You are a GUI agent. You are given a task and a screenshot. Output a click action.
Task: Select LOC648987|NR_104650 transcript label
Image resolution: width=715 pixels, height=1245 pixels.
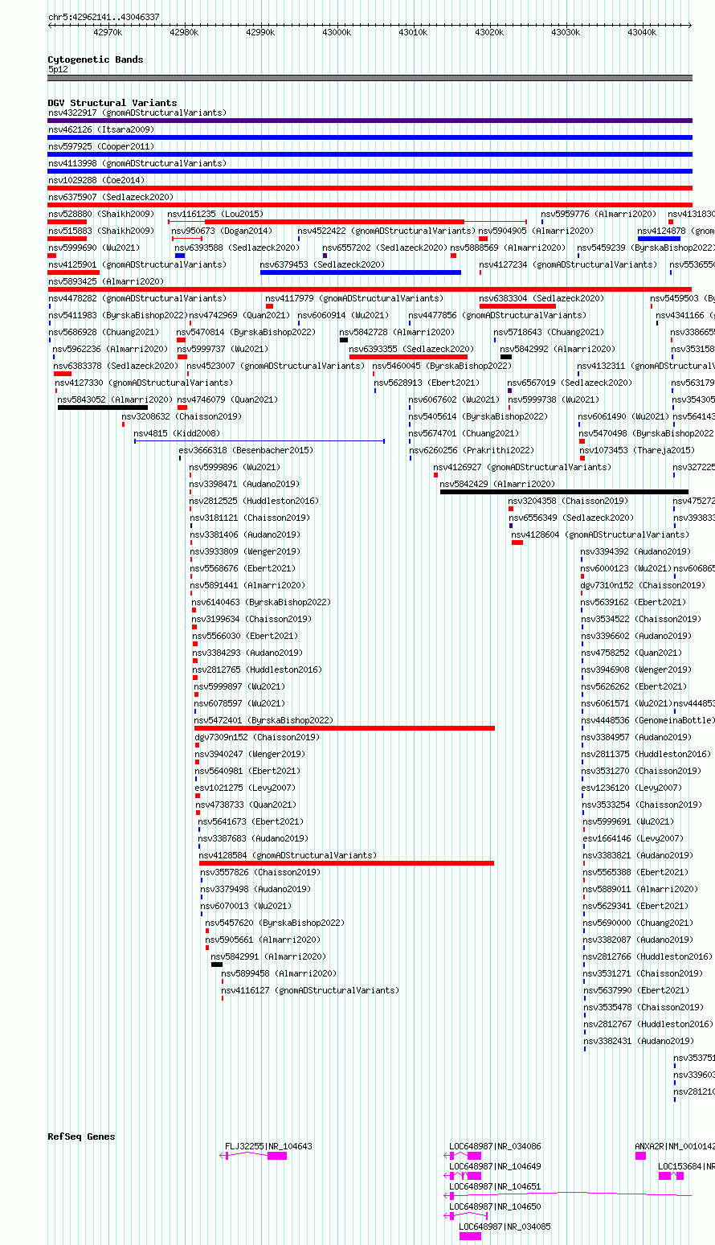tap(495, 1206)
